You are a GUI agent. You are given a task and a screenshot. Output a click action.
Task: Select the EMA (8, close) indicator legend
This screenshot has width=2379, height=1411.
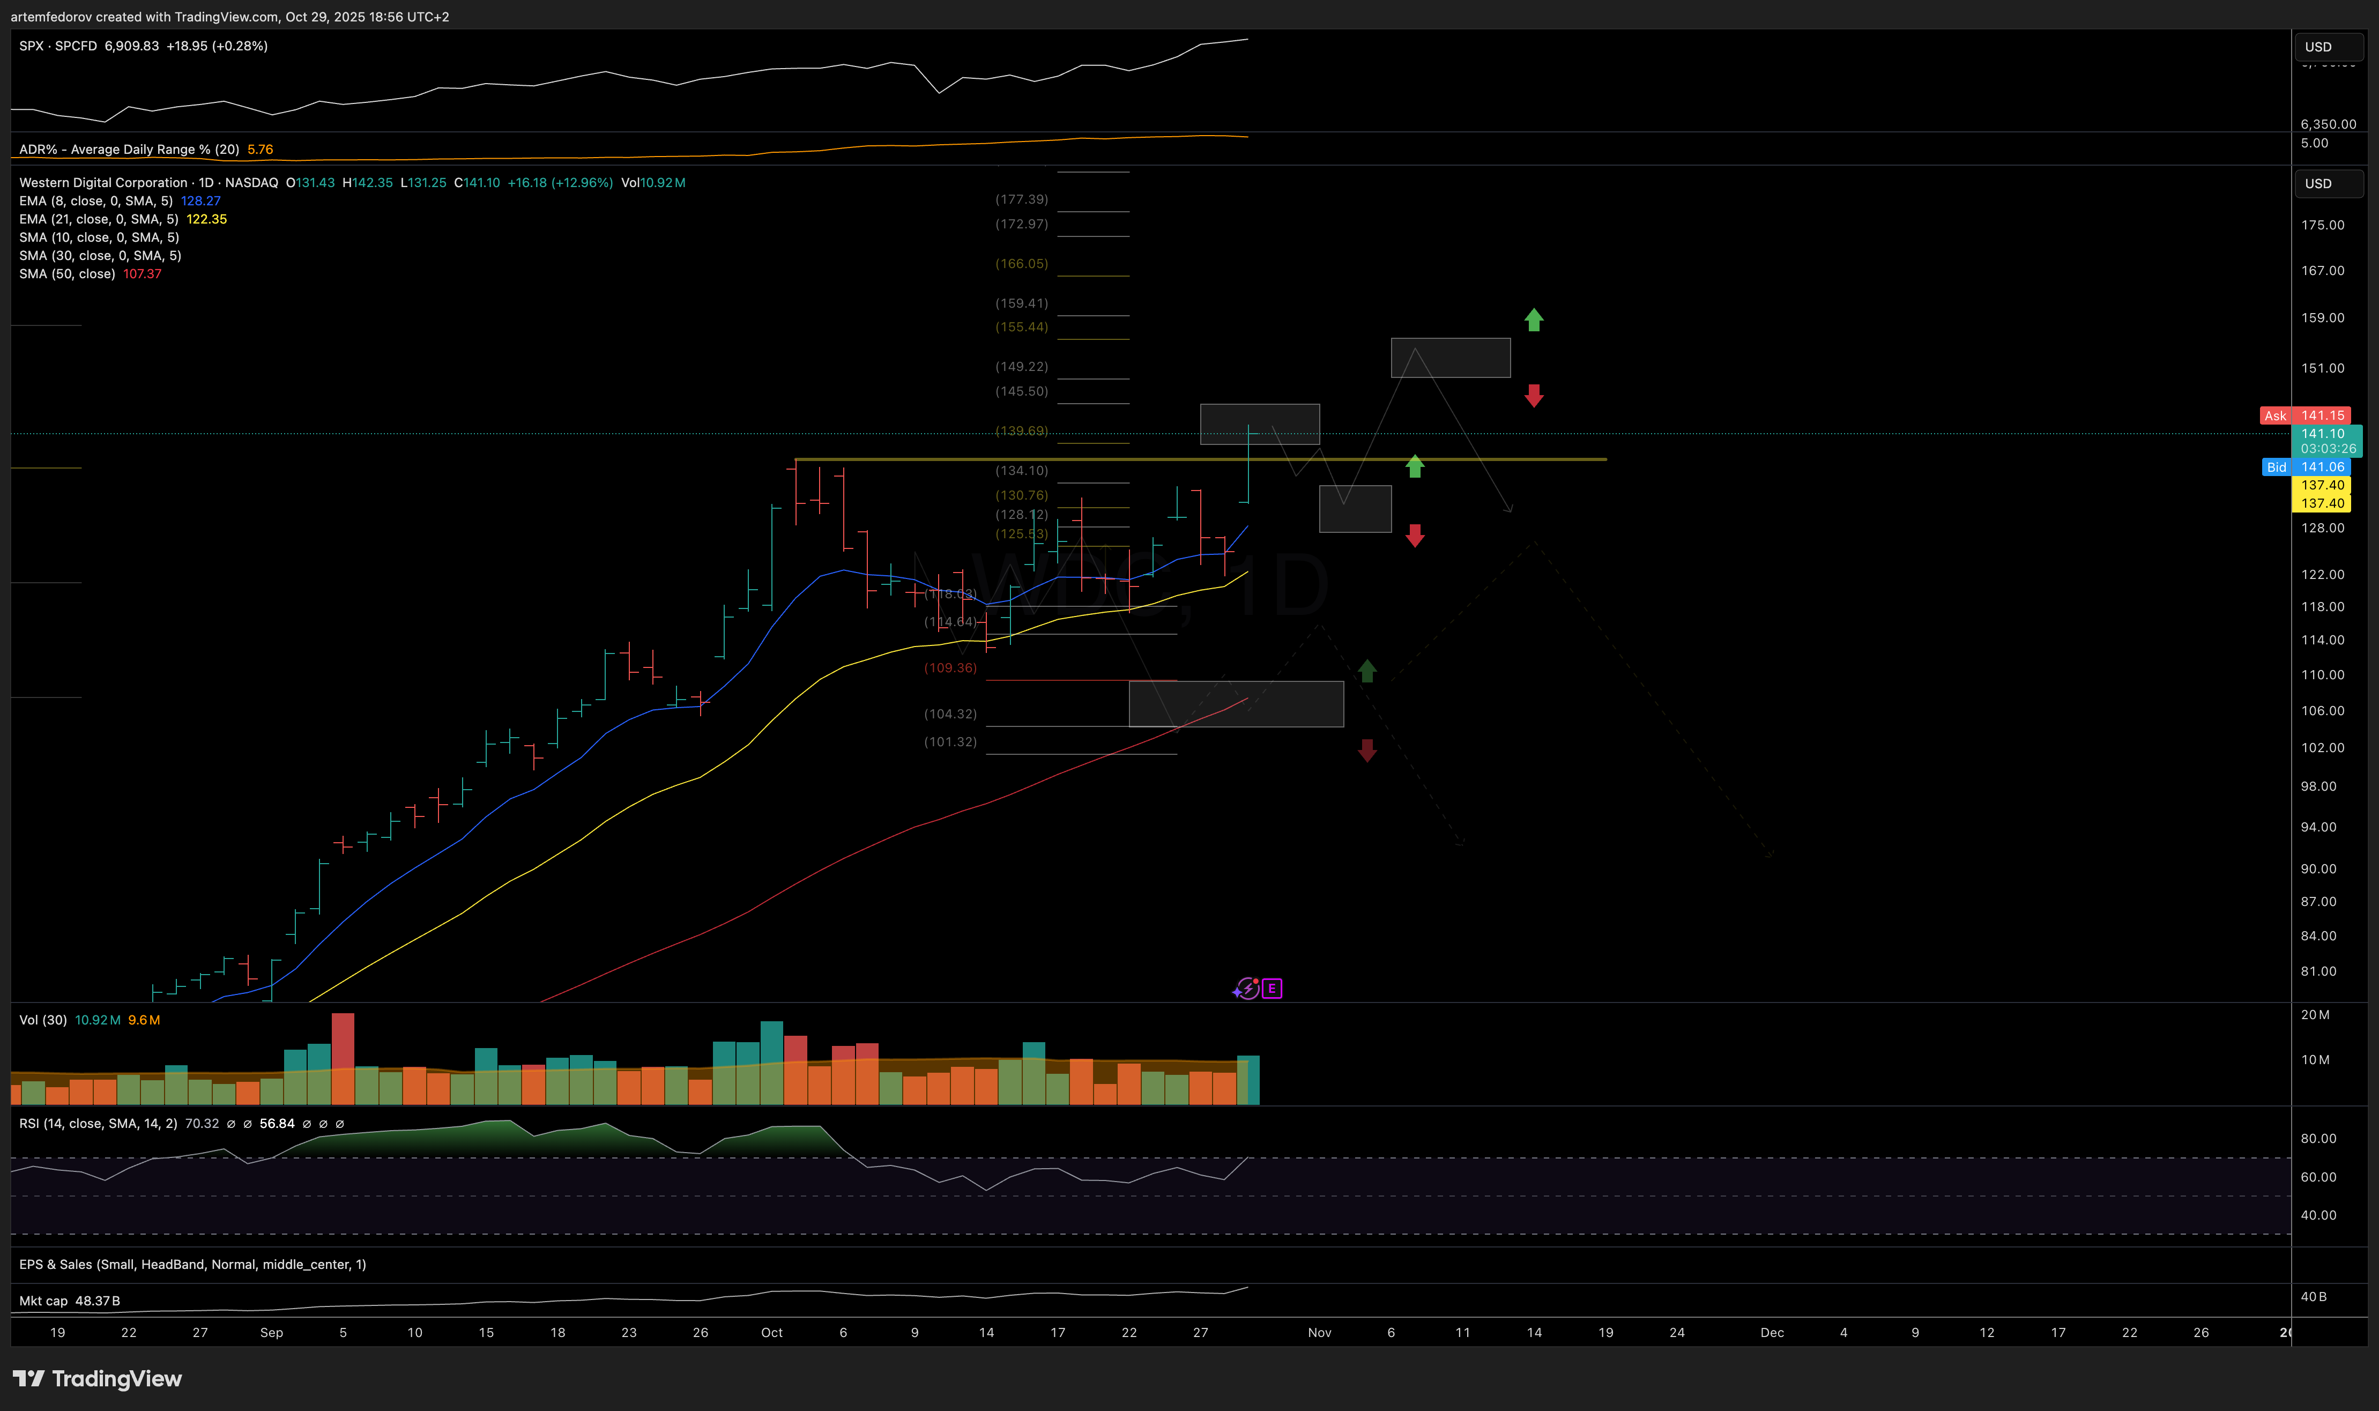pos(96,200)
